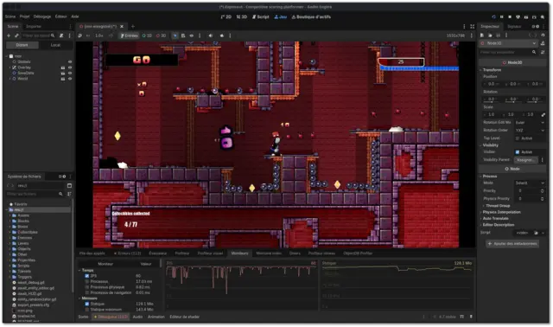
Task: Open scene icon beside Overlay node
Action: (x=63, y=67)
